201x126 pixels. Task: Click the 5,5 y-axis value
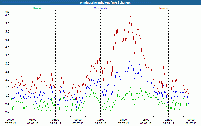point(7,23)
